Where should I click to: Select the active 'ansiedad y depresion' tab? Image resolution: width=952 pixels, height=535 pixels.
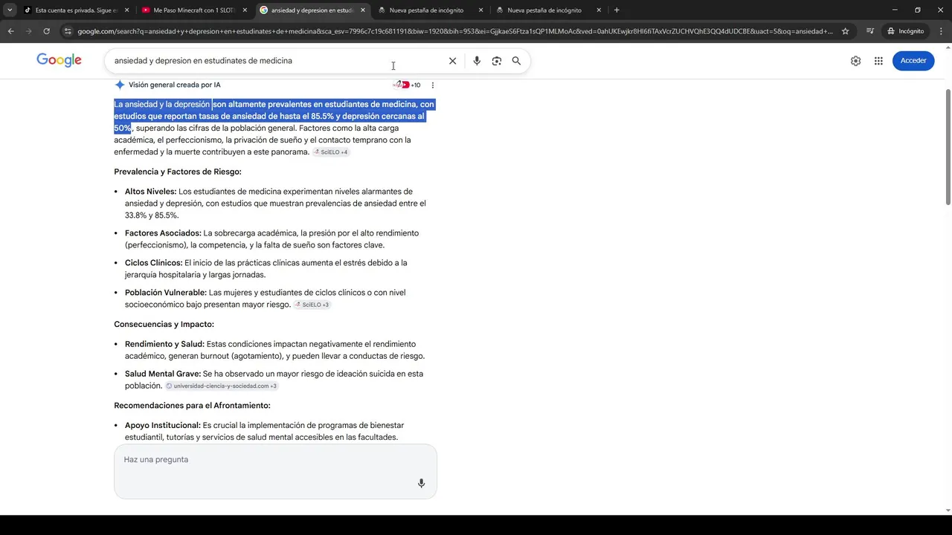pos(312,10)
